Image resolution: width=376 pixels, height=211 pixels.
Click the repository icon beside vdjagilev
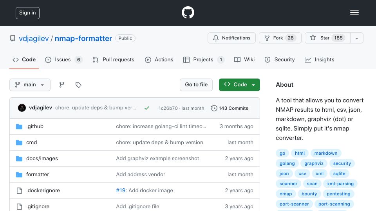[x=13, y=38]
